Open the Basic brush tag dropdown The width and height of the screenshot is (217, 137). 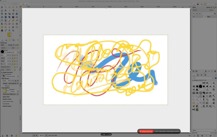tap(204, 130)
